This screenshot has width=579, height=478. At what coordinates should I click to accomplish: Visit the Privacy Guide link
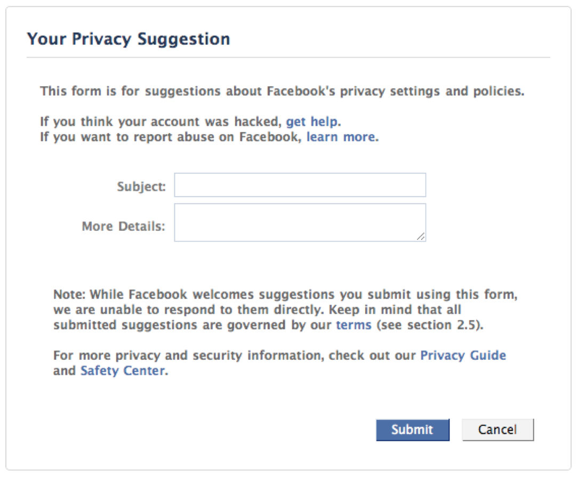tap(463, 355)
